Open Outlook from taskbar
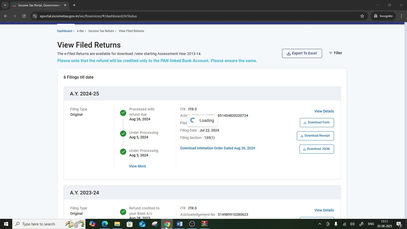This screenshot has width=407, height=229. point(142,224)
